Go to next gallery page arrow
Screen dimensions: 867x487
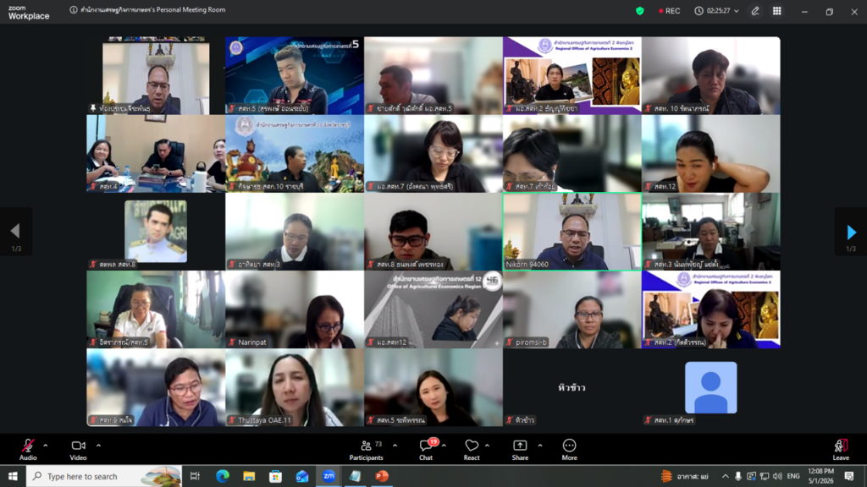[x=852, y=232]
